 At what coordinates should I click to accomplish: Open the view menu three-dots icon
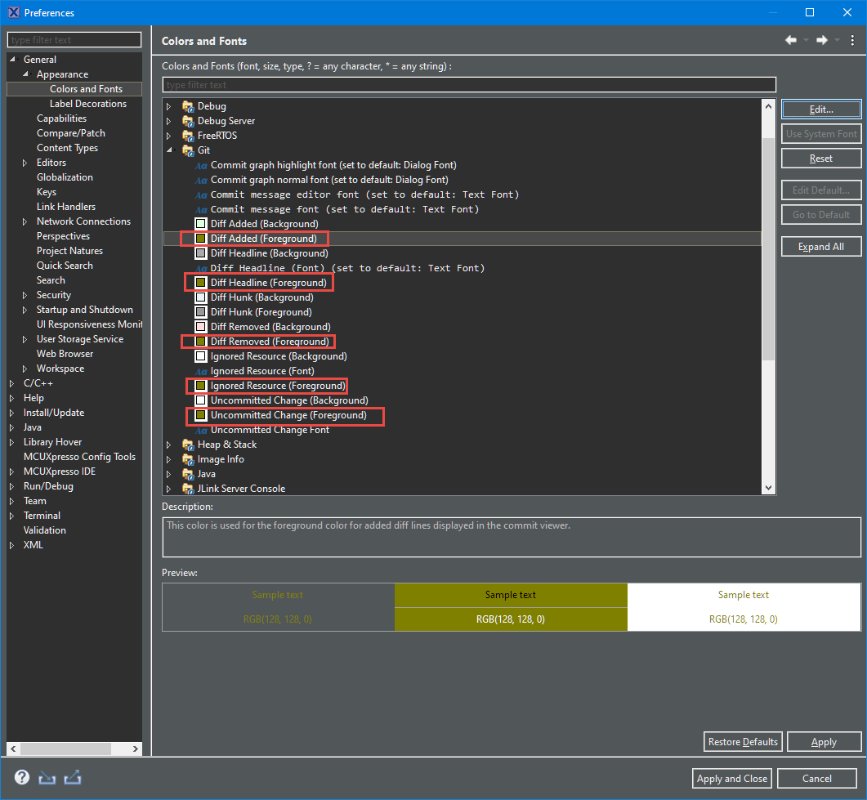click(852, 41)
